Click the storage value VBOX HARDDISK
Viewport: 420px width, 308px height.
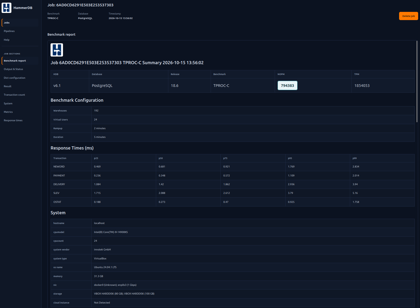coord(124,294)
